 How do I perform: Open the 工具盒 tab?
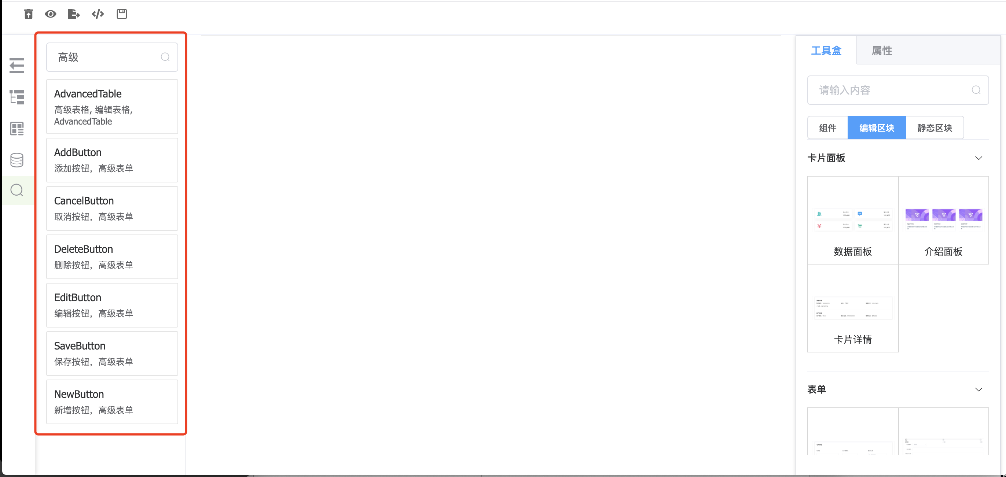[826, 50]
